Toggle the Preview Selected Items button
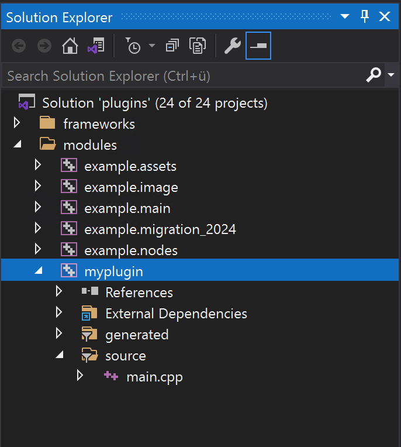The width and height of the screenshot is (401, 447). (x=258, y=46)
